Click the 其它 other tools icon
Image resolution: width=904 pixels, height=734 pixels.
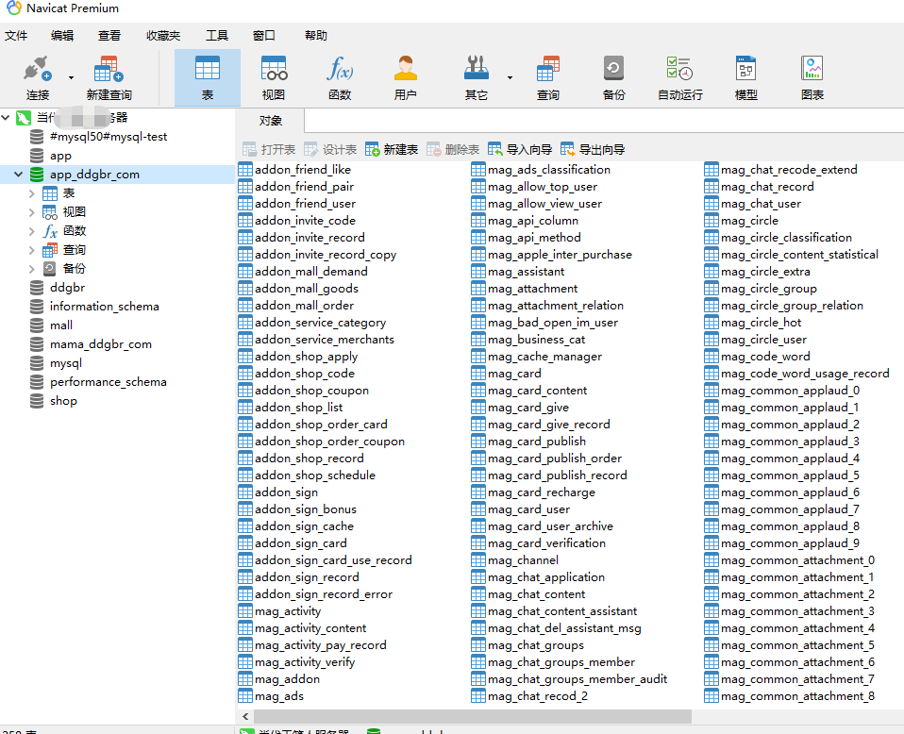coord(477,78)
